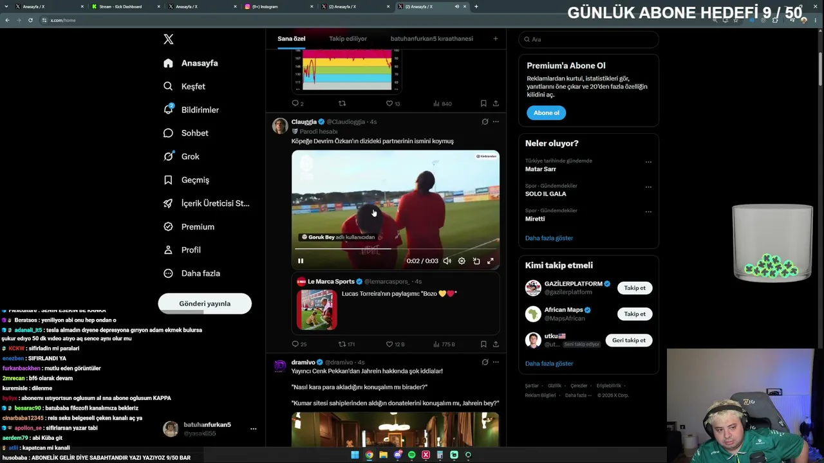Click the Grok icon on Clauggia's post

pos(485,122)
